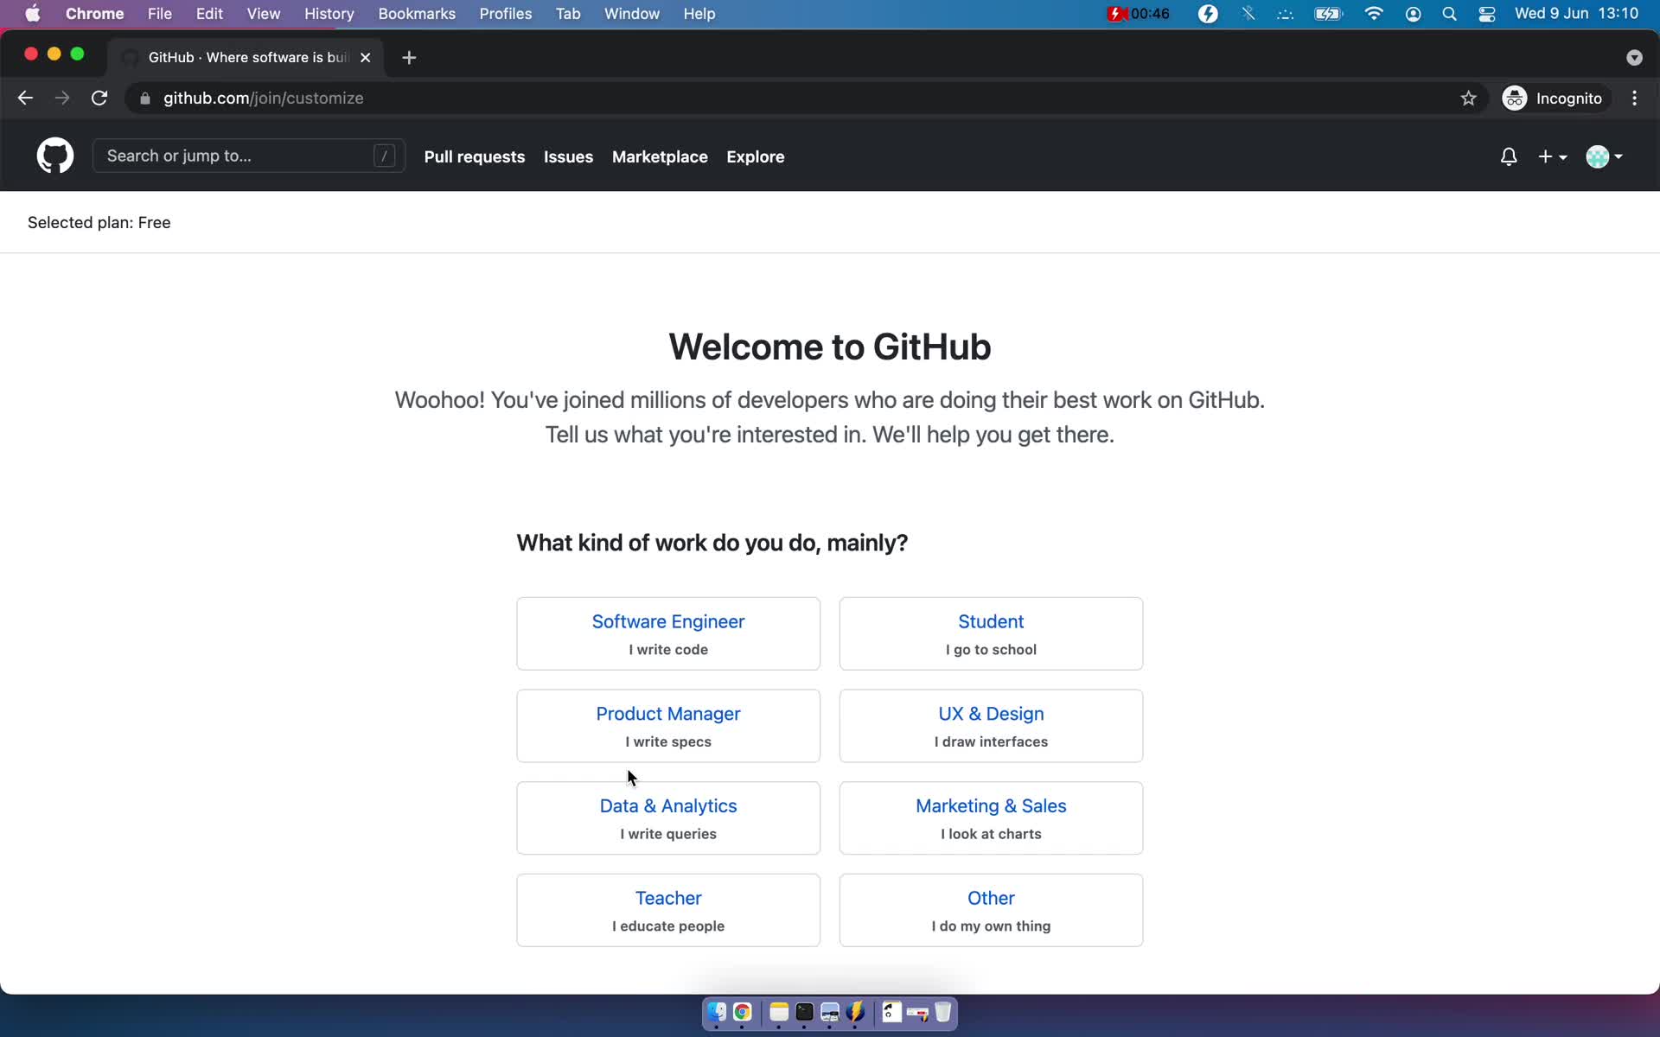The height and width of the screenshot is (1037, 1660).
Task: Expand the user avatar menu
Action: click(1604, 156)
